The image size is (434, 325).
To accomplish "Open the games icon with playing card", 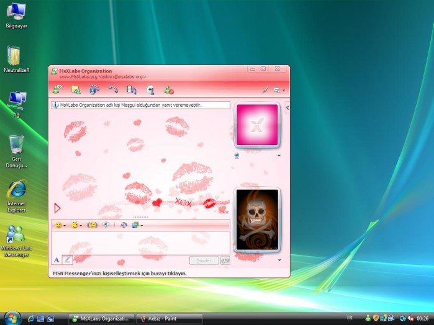I will point(150,90).
